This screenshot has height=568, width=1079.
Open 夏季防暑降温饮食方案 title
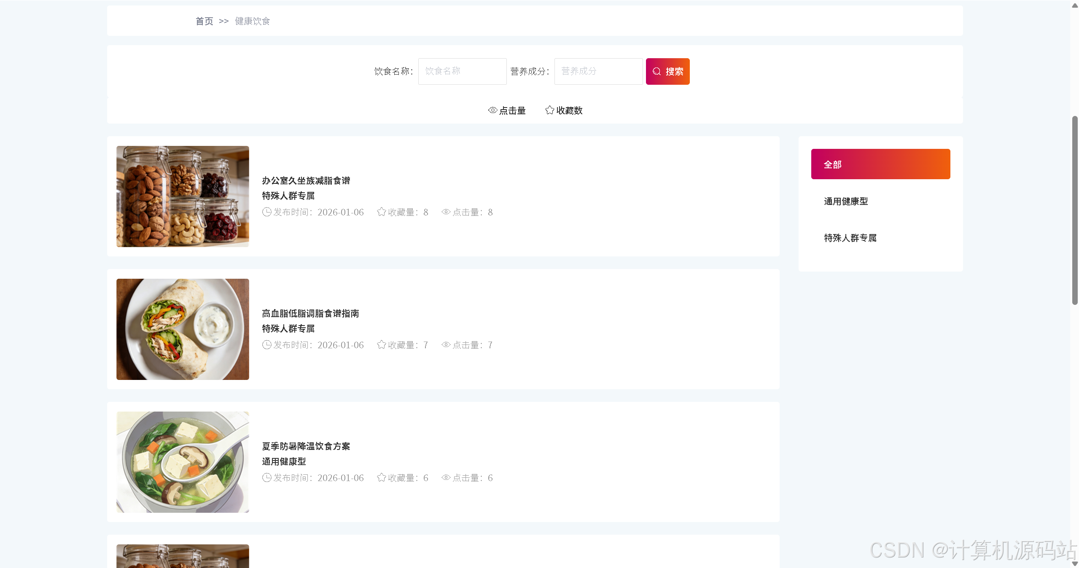pos(306,447)
